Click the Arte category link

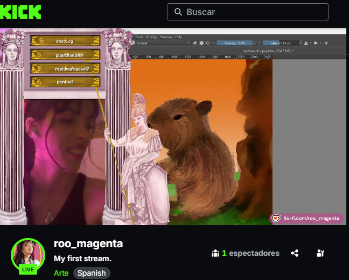point(61,273)
